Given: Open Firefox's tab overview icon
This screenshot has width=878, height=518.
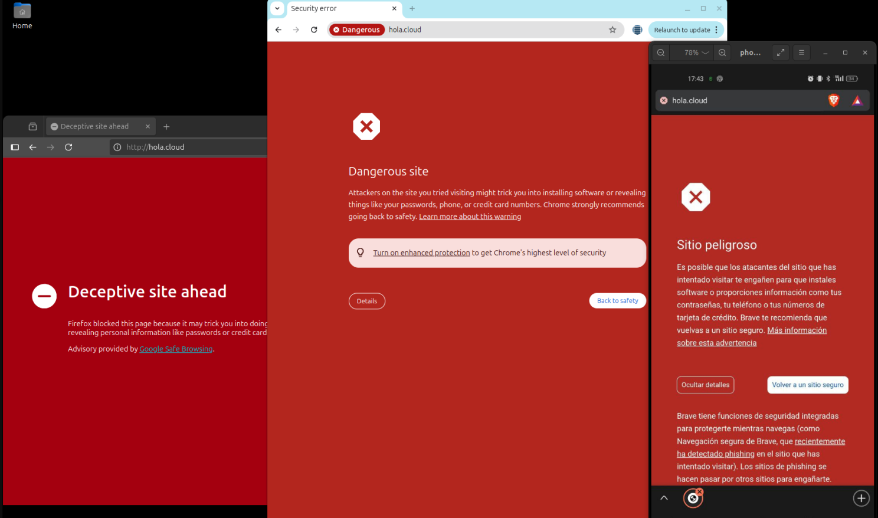Looking at the screenshot, I should 32,126.
